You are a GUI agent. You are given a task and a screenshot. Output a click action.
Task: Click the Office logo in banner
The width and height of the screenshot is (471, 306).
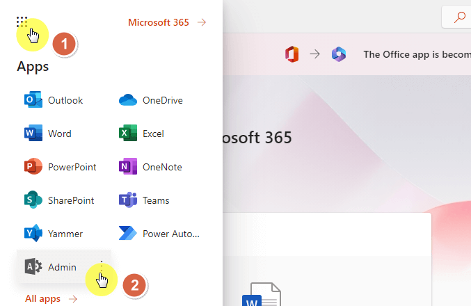[x=292, y=54]
